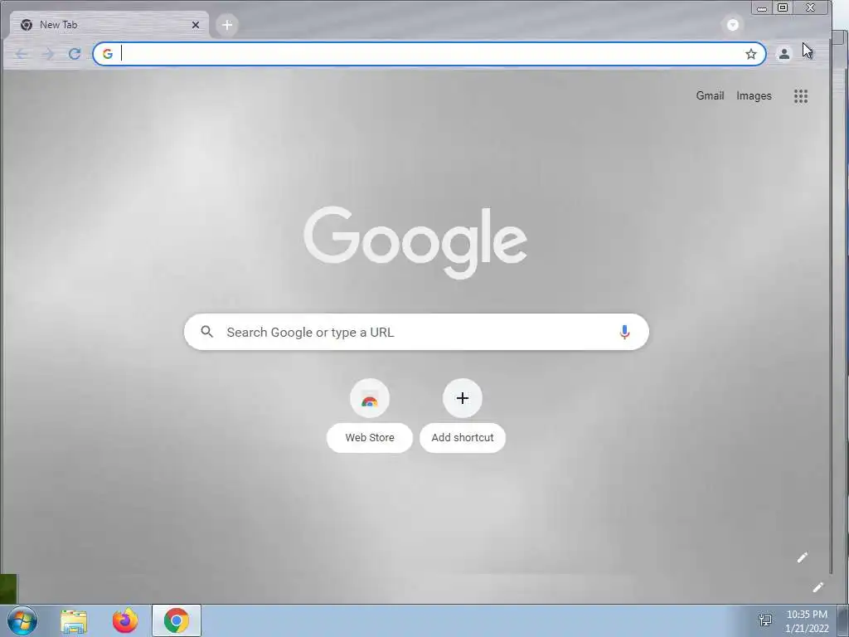This screenshot has width=849, height=637.
Task: Click the Add shortcut label
Action: (x=463, y=438)
